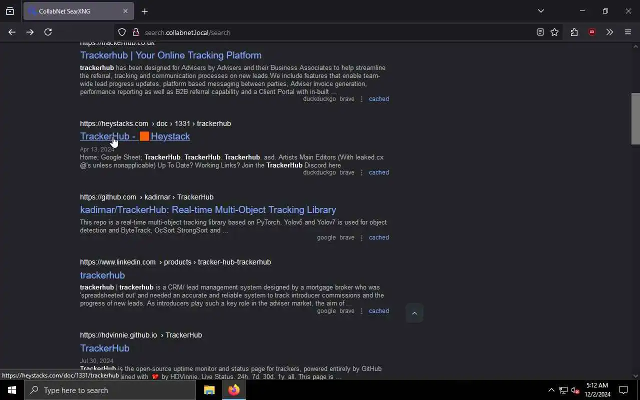
Task: Click the back to top arrow button
Action: point(414,313)
